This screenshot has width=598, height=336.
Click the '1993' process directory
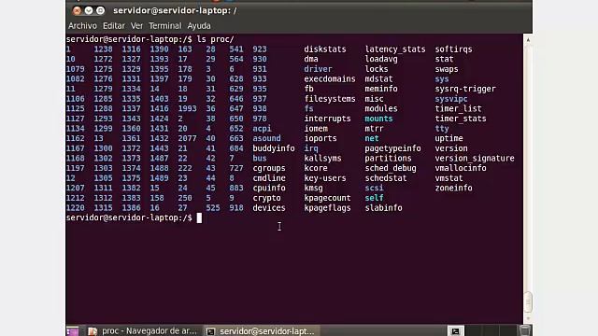[187, 109]
